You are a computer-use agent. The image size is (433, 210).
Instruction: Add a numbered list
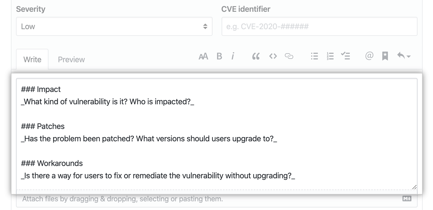click(330, 56)
